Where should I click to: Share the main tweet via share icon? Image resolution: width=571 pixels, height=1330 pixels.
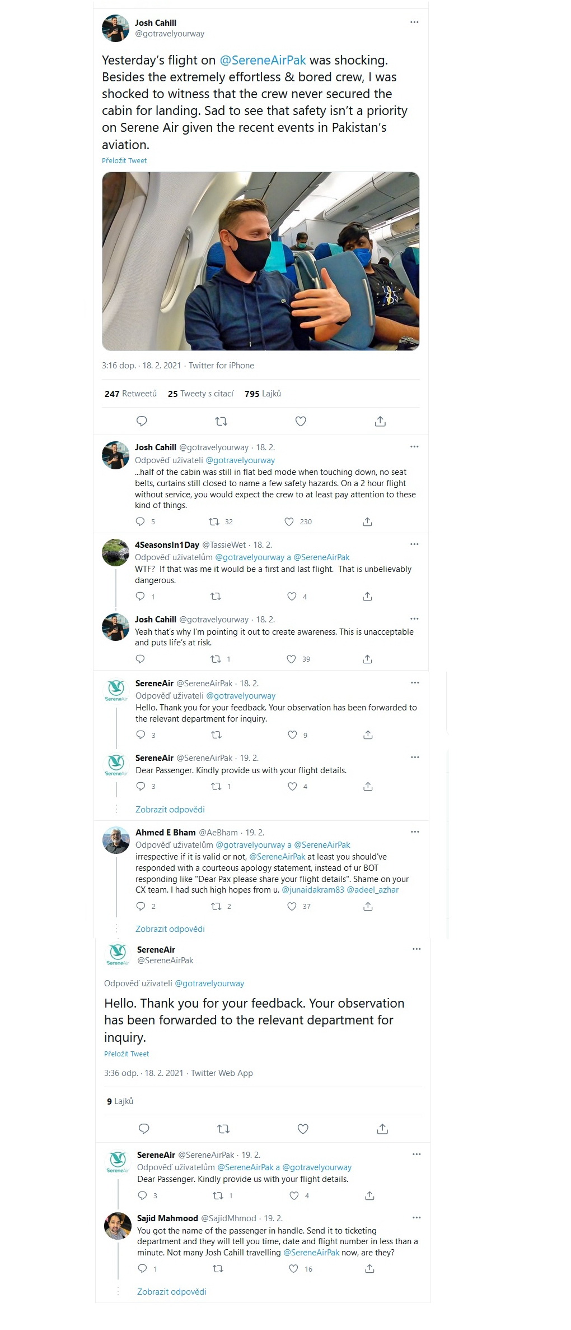coord(380,421)
